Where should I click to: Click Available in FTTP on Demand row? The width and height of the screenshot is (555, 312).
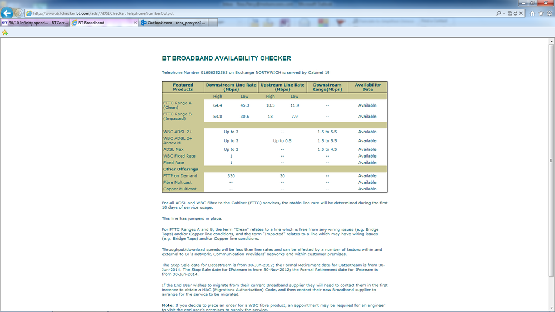tap(367, 176)
